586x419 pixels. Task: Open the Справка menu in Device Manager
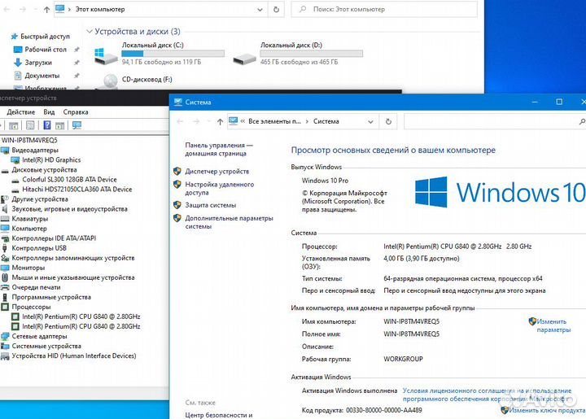click(x=76, y=112)
